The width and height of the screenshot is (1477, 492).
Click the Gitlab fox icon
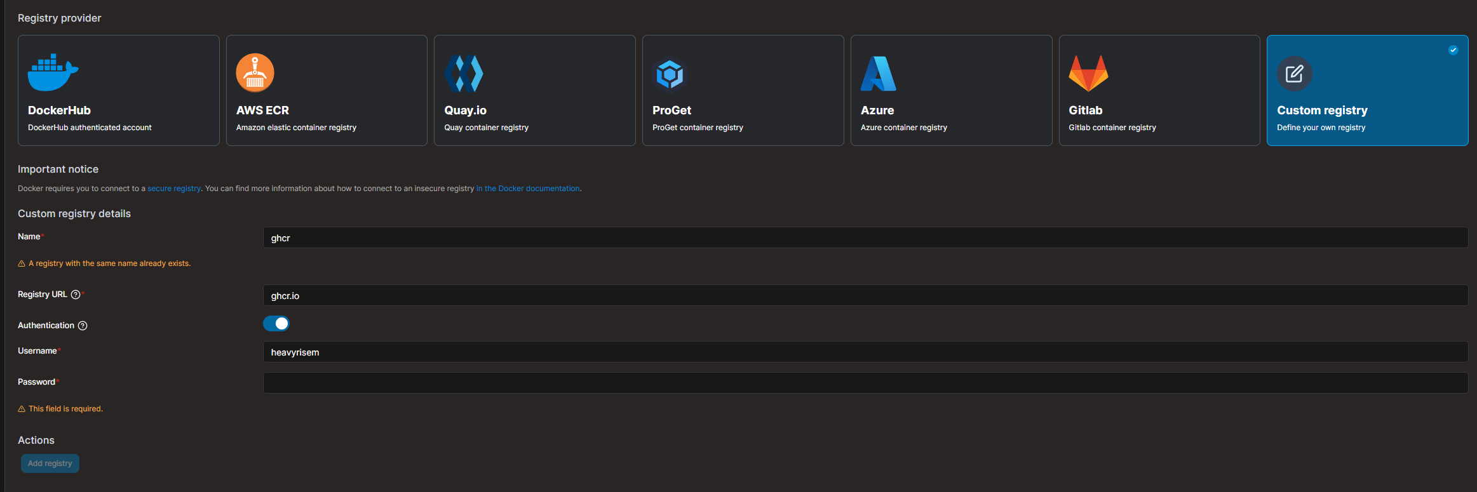tap(1088, 73)
